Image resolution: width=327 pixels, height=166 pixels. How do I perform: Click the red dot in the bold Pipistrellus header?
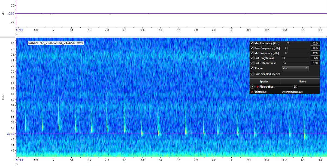tap(258, 87)
